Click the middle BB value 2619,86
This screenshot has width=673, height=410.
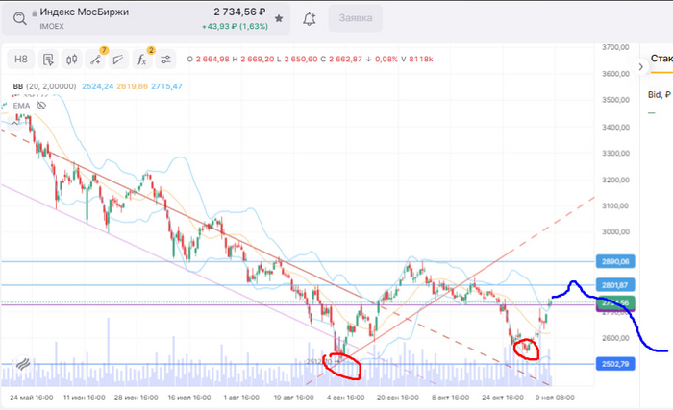coord(133,86)
